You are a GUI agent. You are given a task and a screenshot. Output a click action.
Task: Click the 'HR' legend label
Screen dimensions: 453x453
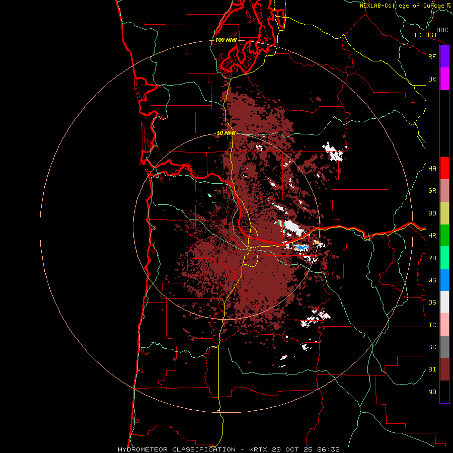point(432,236)
